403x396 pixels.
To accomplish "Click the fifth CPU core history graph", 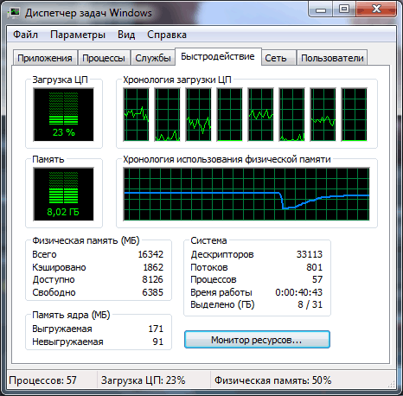I will tap(261, 115).
